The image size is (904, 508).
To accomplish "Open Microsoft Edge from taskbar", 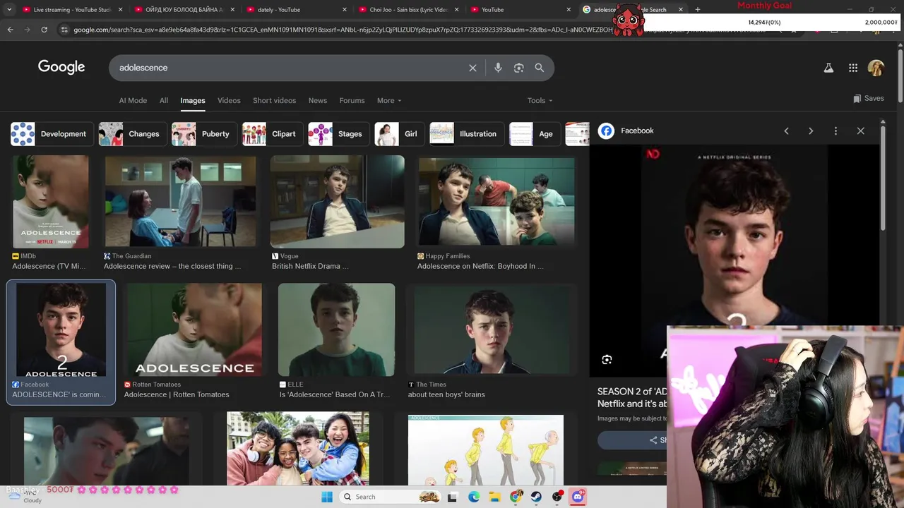I will (474, 497).
